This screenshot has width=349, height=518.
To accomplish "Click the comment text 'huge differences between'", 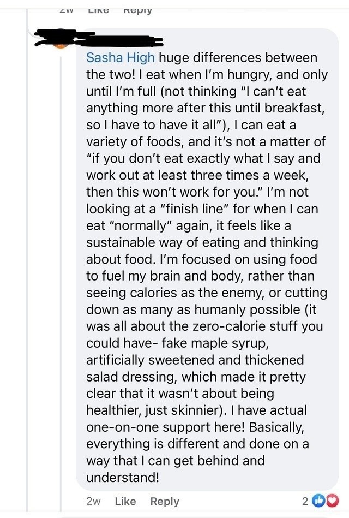I will pos(239,57).
